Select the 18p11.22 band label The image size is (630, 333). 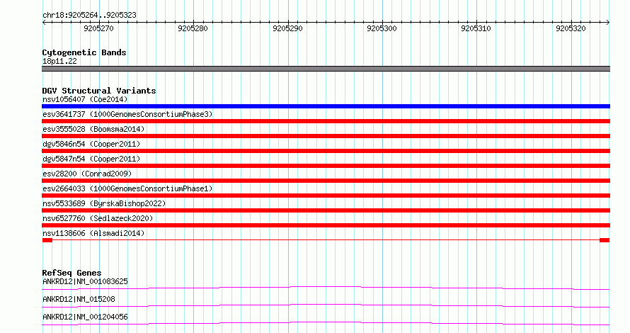point(59,61)
